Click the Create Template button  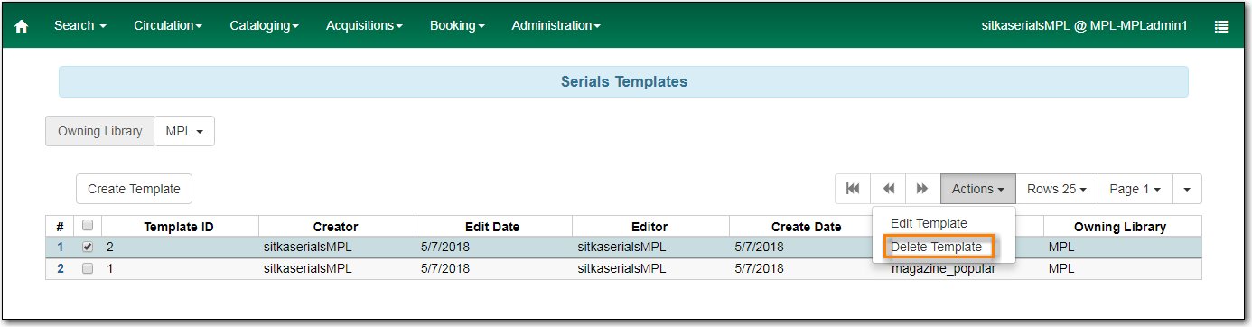coord(134,189)
